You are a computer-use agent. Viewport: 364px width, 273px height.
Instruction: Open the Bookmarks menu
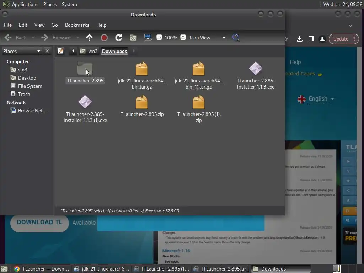point(77,25)
